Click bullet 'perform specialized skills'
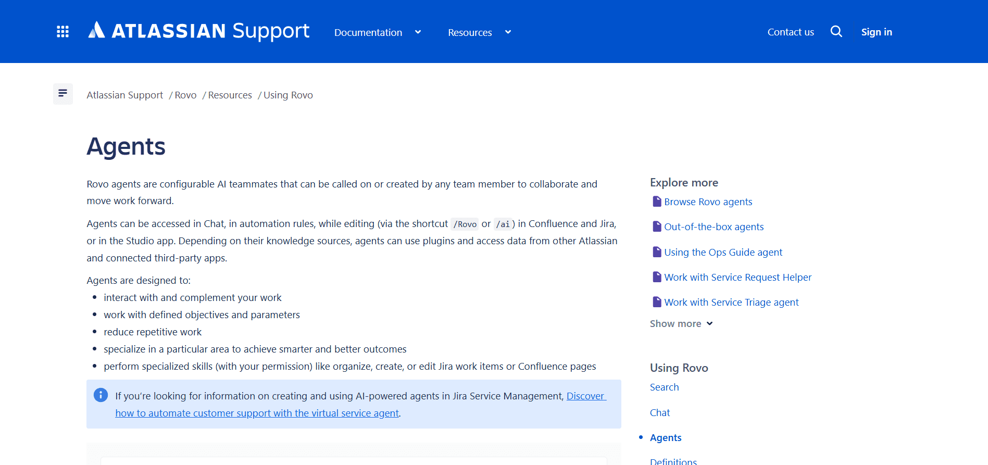This screenshot has height=465, width=988. tap(349, 367)
